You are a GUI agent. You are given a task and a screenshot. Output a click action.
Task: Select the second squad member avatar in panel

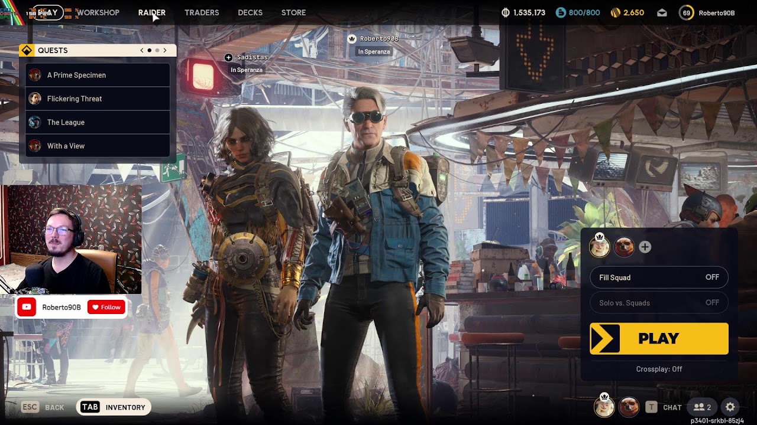(x=624, y=247)
